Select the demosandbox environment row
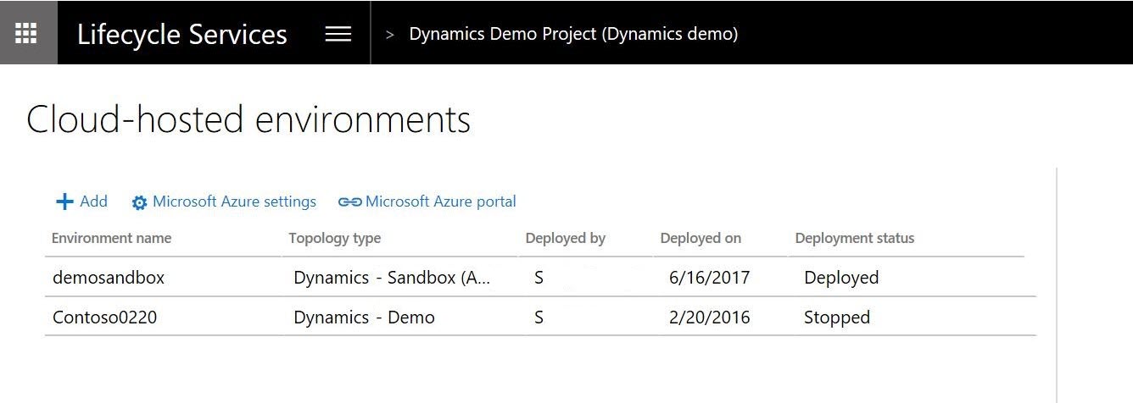Viewport: 1133px width, 403px height. tap(109, 278)
